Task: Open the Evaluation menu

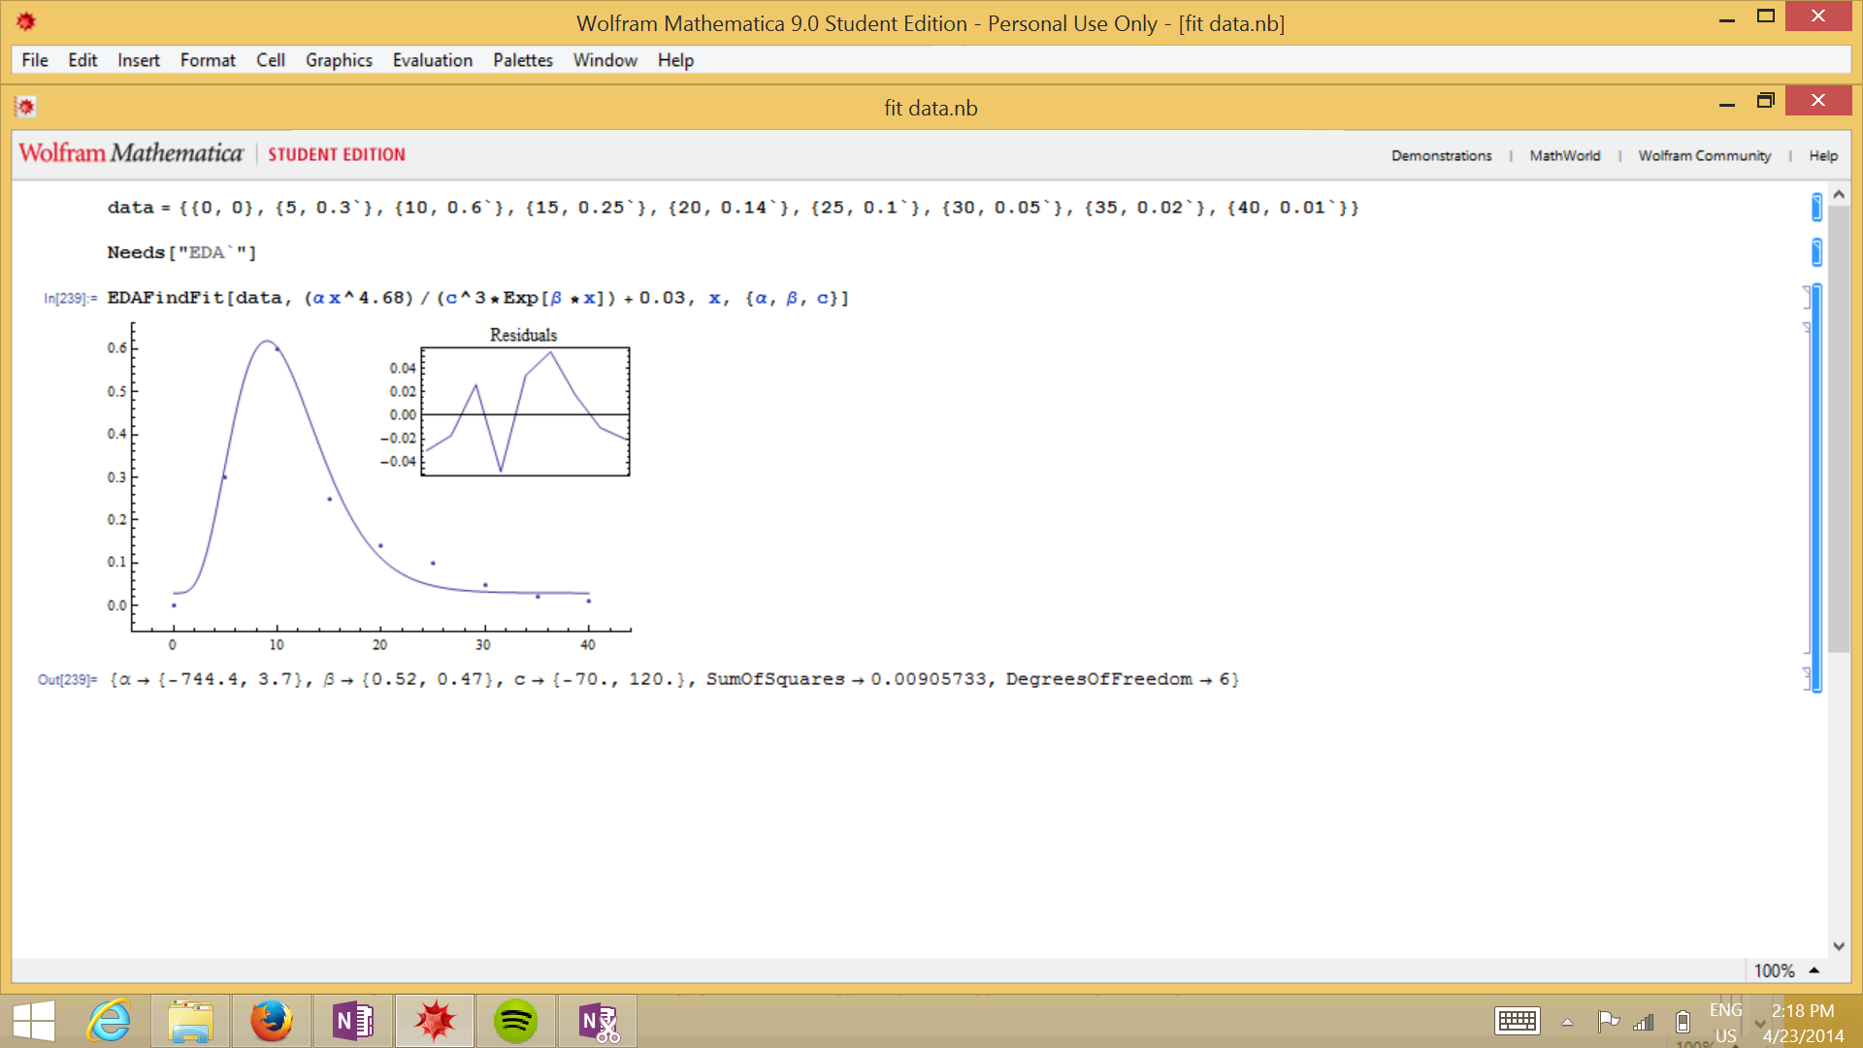Action: pos(433,60)
